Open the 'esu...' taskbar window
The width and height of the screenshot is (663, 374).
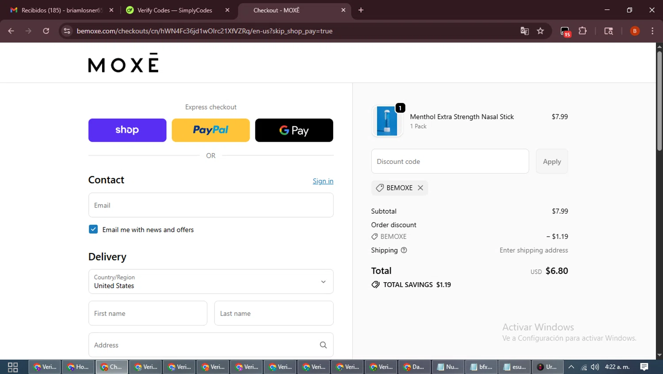pos(515,367)
